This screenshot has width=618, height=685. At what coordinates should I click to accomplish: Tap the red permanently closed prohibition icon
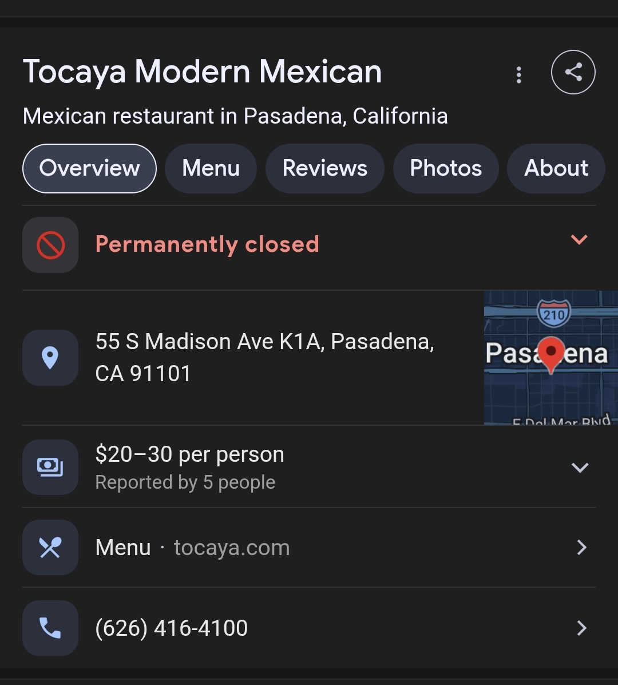(x=50, y=245)
